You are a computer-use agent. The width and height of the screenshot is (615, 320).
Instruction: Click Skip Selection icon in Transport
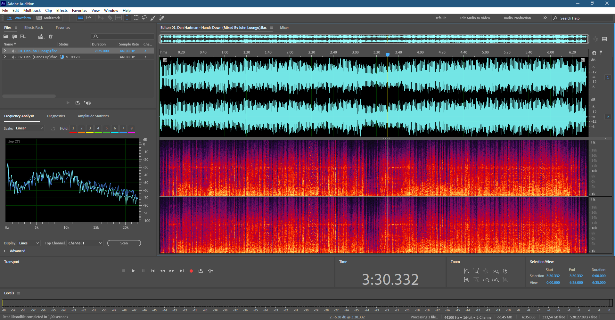[210, 271]
